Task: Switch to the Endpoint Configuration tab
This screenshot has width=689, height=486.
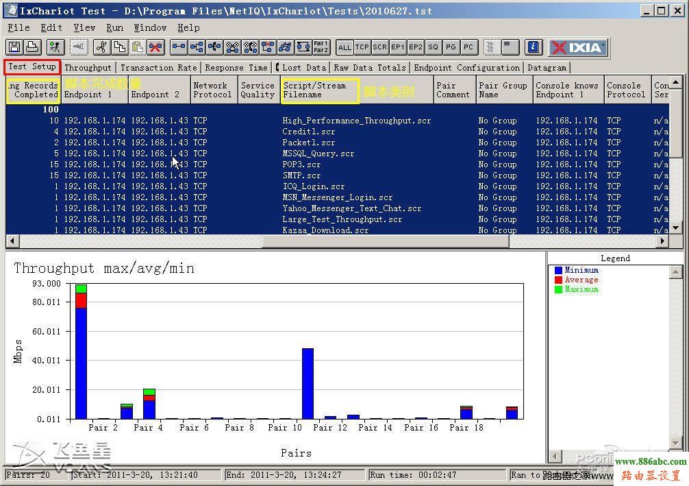Action: [466, 68]
